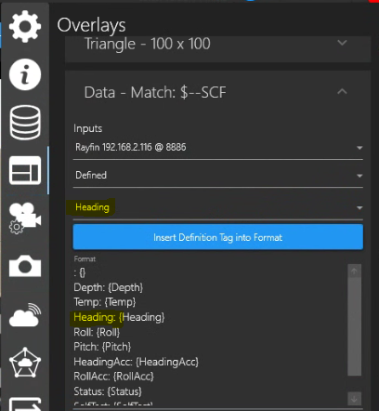Open the Rayfin 192.168.2.116 inputs dropdown

(x=217, y=148)
